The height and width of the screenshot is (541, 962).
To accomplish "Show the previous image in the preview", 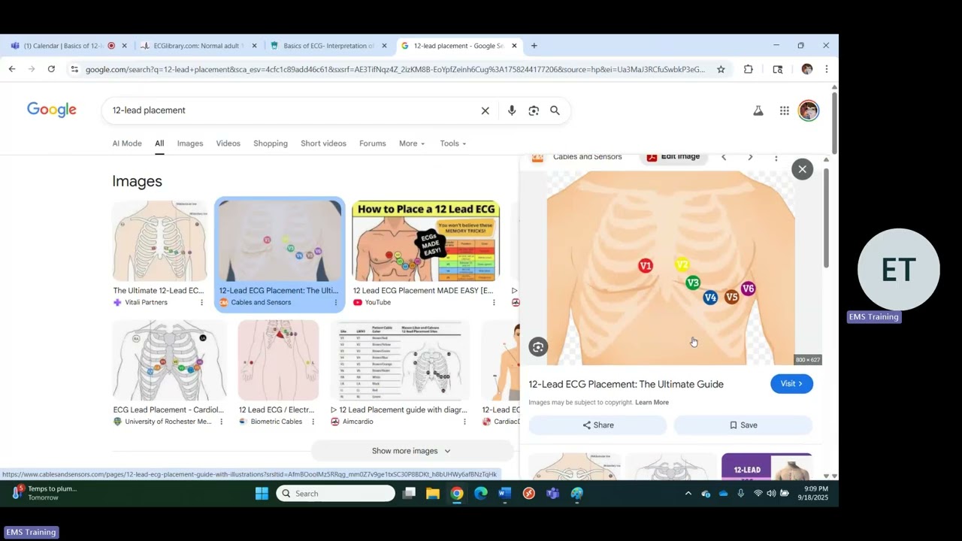I will pos(724,157).
